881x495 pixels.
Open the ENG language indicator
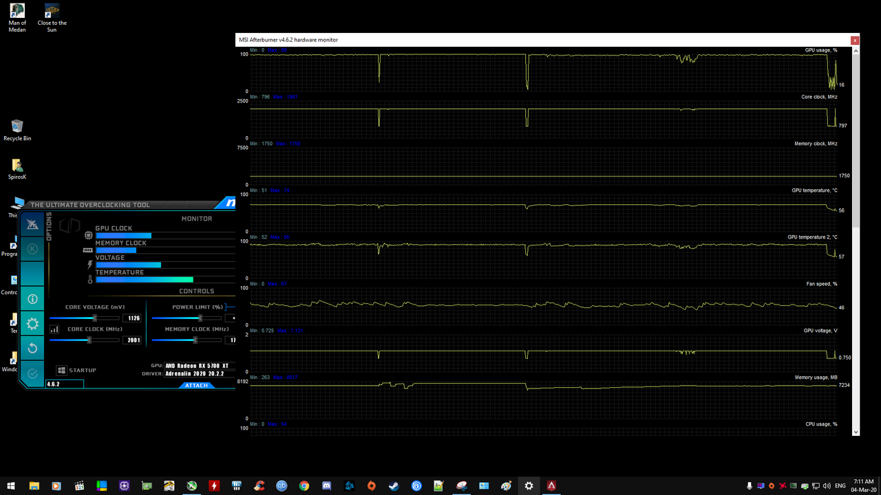click(840, 485)
